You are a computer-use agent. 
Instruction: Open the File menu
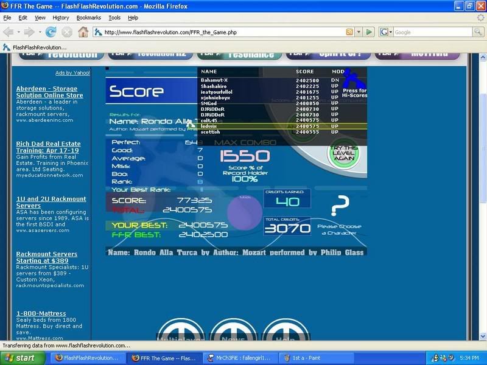point(7,18)
